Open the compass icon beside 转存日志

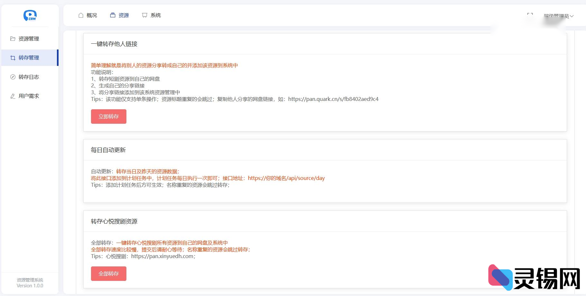tap(12, 77)
